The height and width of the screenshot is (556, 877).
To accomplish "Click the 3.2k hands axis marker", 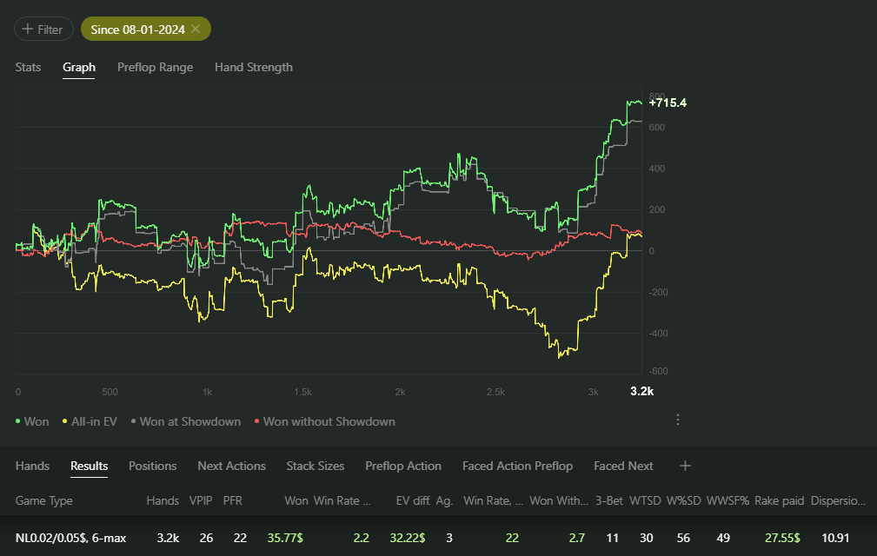I will [x=642, y=391].
